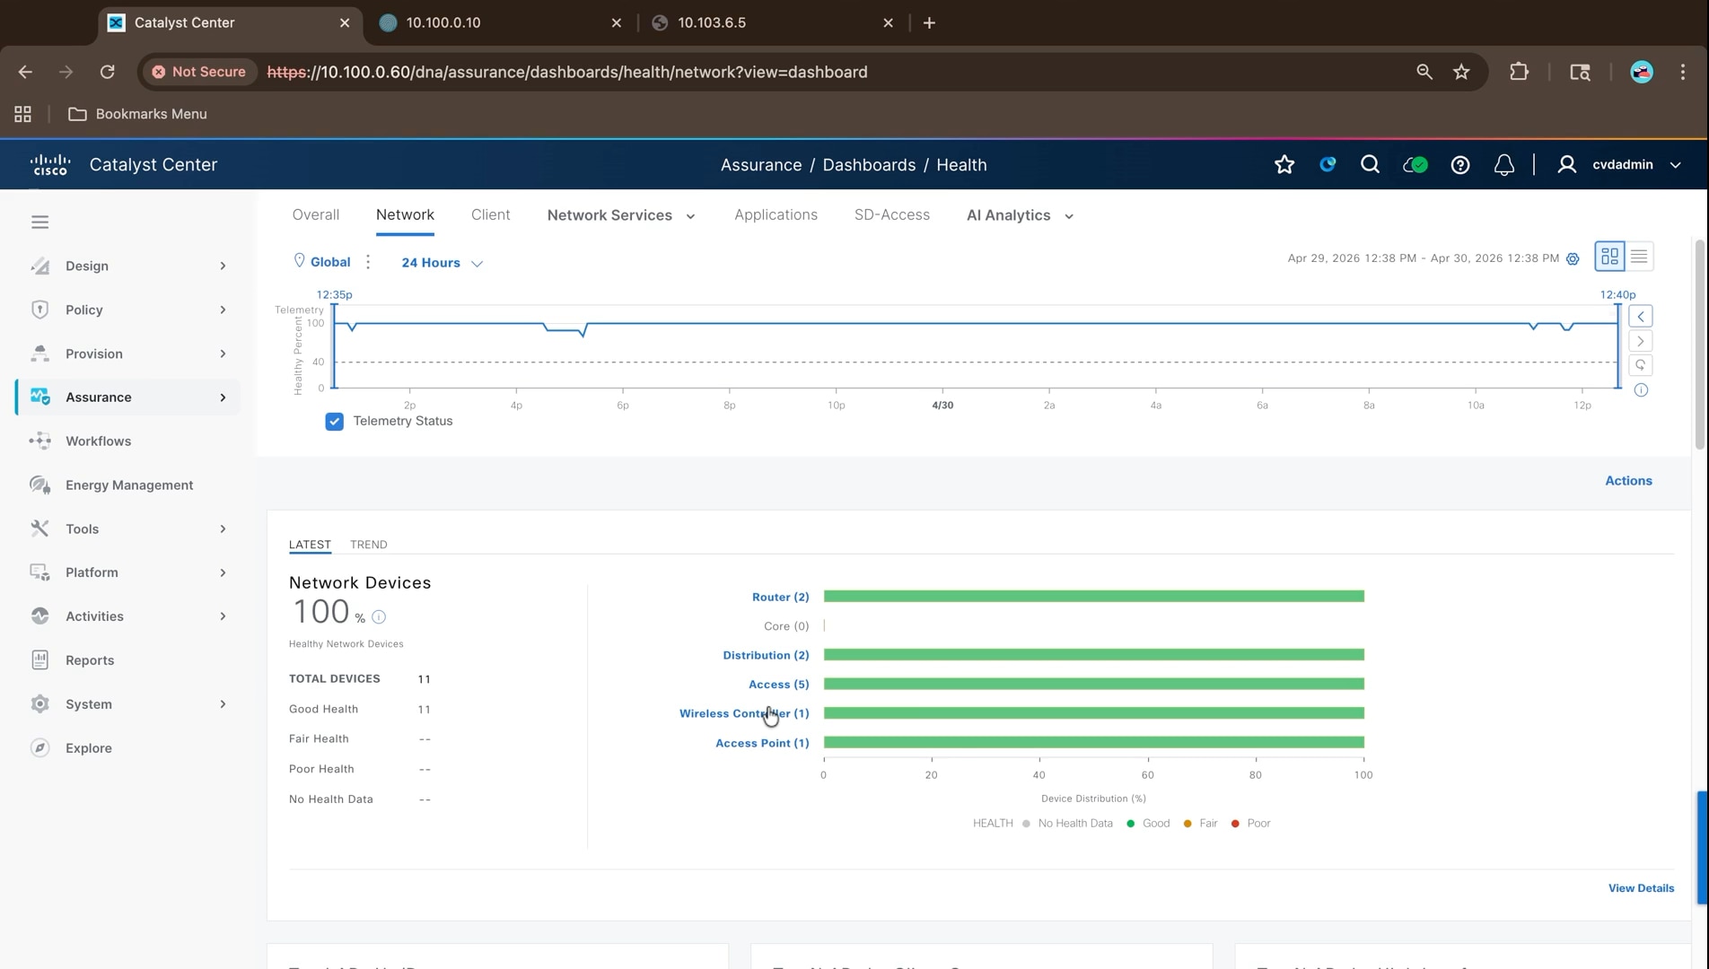The height and width of the screenshot is (969, 1709).
Task: Switch to the Client tab
Action: (490, 215)
